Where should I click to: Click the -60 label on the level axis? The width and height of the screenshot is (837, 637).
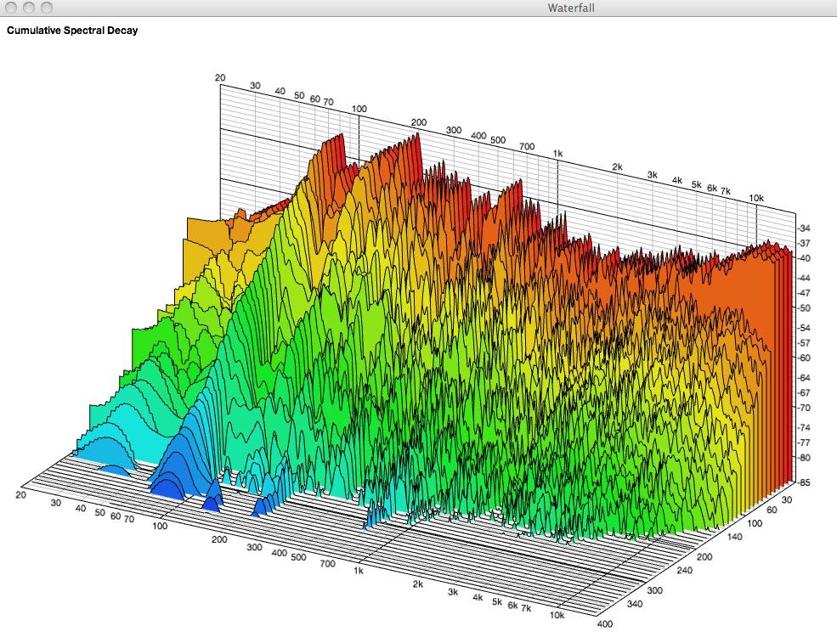pyautogui.click(x=804, y=358)
